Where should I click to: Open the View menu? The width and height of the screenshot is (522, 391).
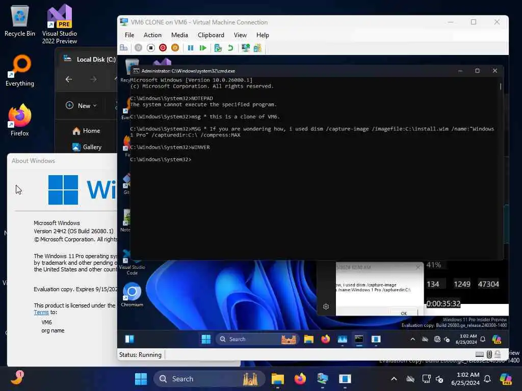pos(240,35)
